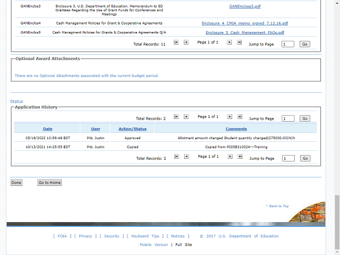First page icon above Application History table
This screenshot has height=255, width=340.
(x=176, y=117)
